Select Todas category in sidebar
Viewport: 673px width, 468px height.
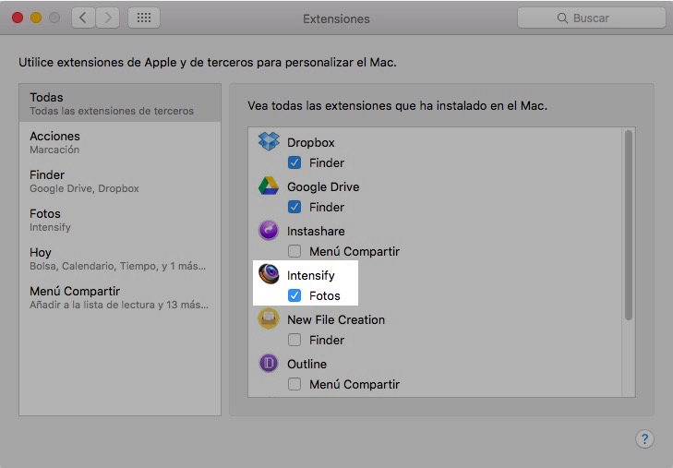click(120, 103)
